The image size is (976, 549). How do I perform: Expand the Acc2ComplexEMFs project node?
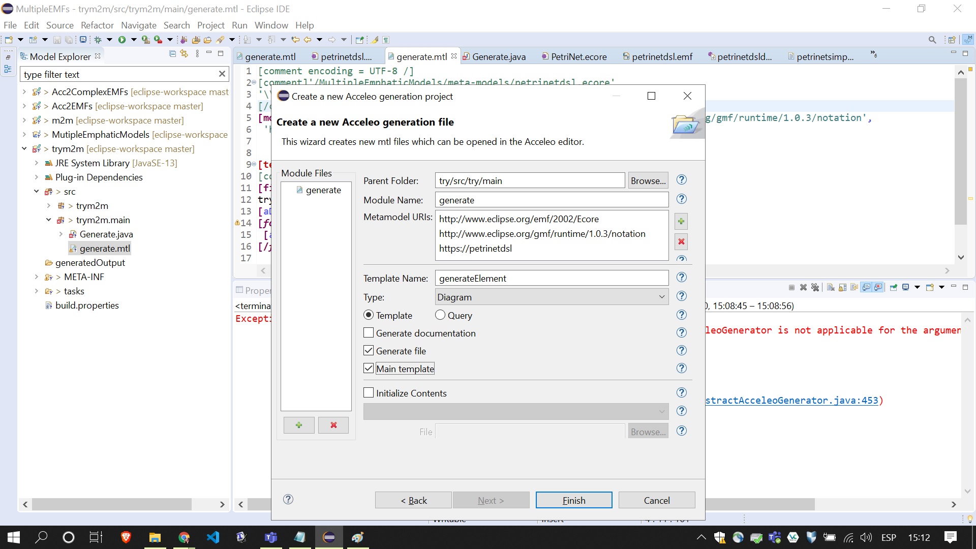pos(24,92)
